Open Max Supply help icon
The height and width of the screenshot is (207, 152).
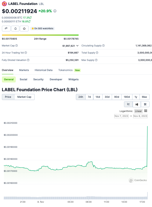point(96,60)
